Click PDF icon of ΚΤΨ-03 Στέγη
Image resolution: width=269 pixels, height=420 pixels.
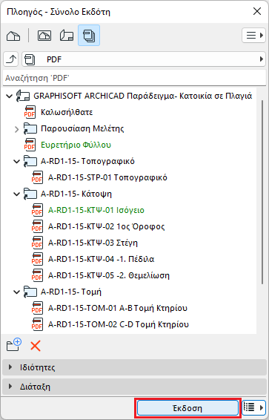pos(37,243)
